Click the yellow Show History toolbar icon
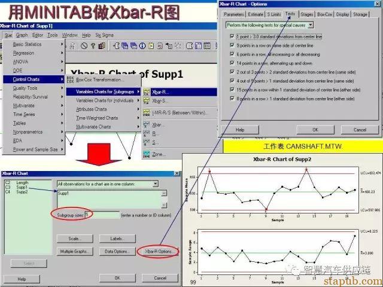383x287 pixels. (151, 45)
